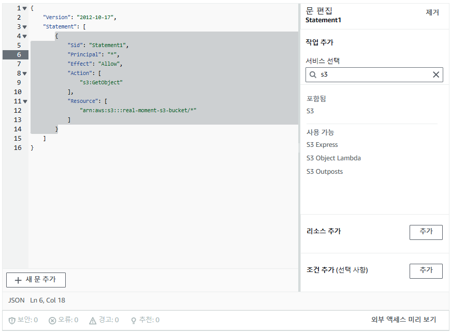Screen dimensions: 451x333
Task: Click the warning triangle status icon
Action: coord(93,321)
